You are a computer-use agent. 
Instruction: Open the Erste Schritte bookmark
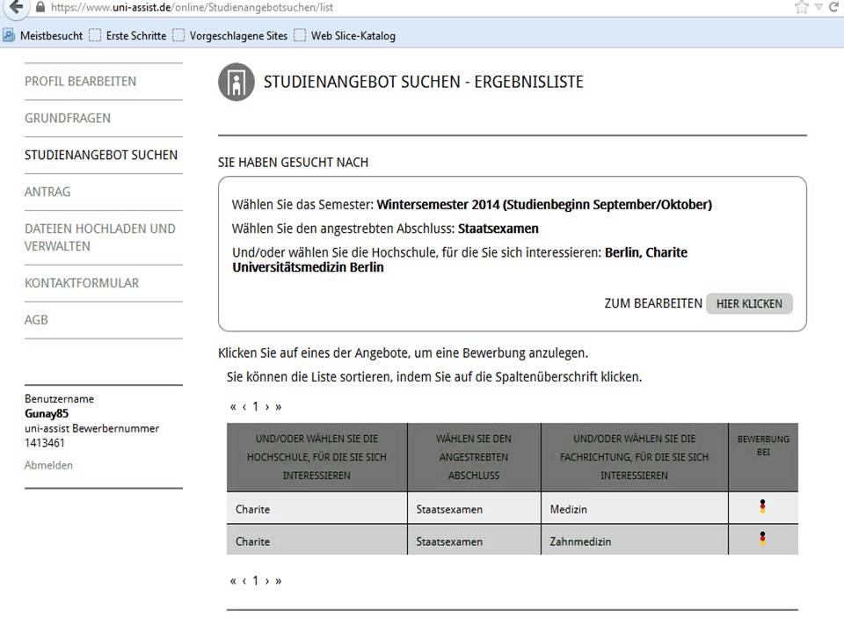[x=127, y=35]
